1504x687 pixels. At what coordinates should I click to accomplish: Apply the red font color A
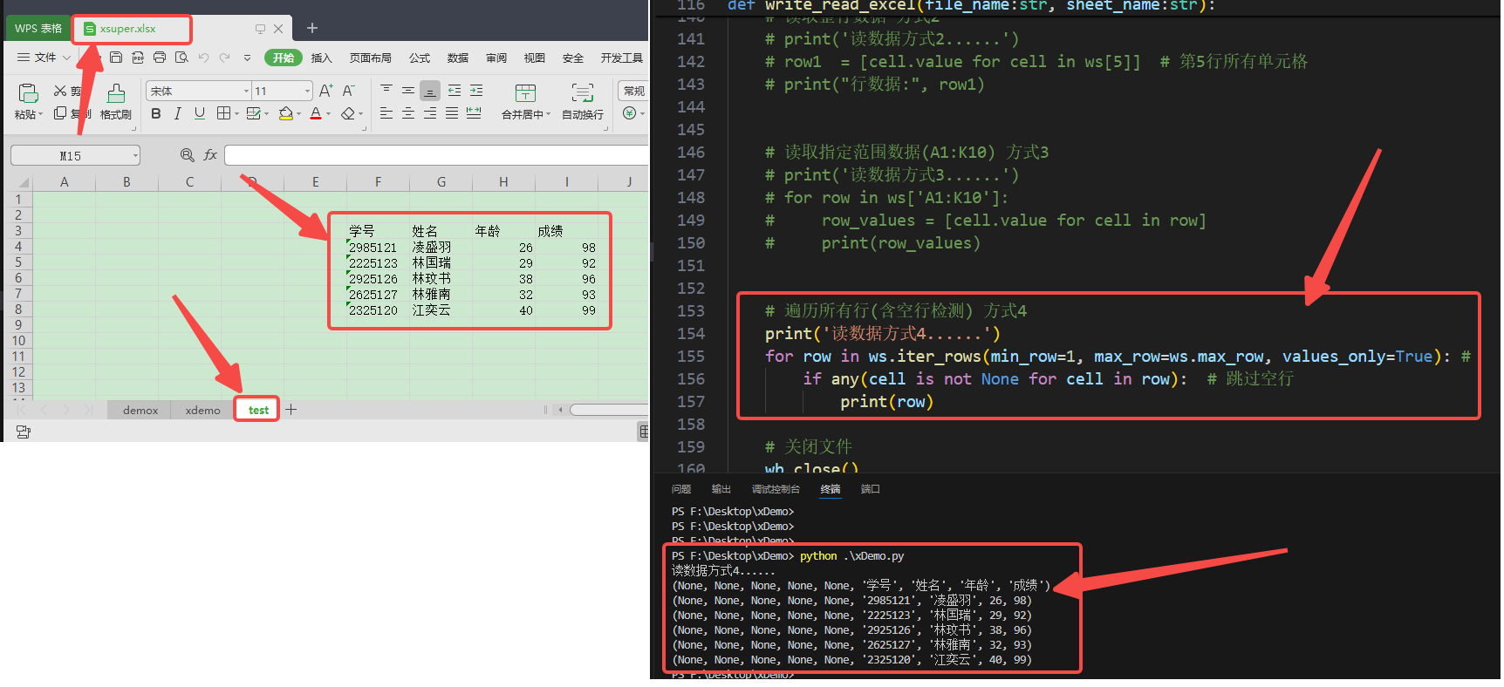pyautogui.click(x=316, y=113)
